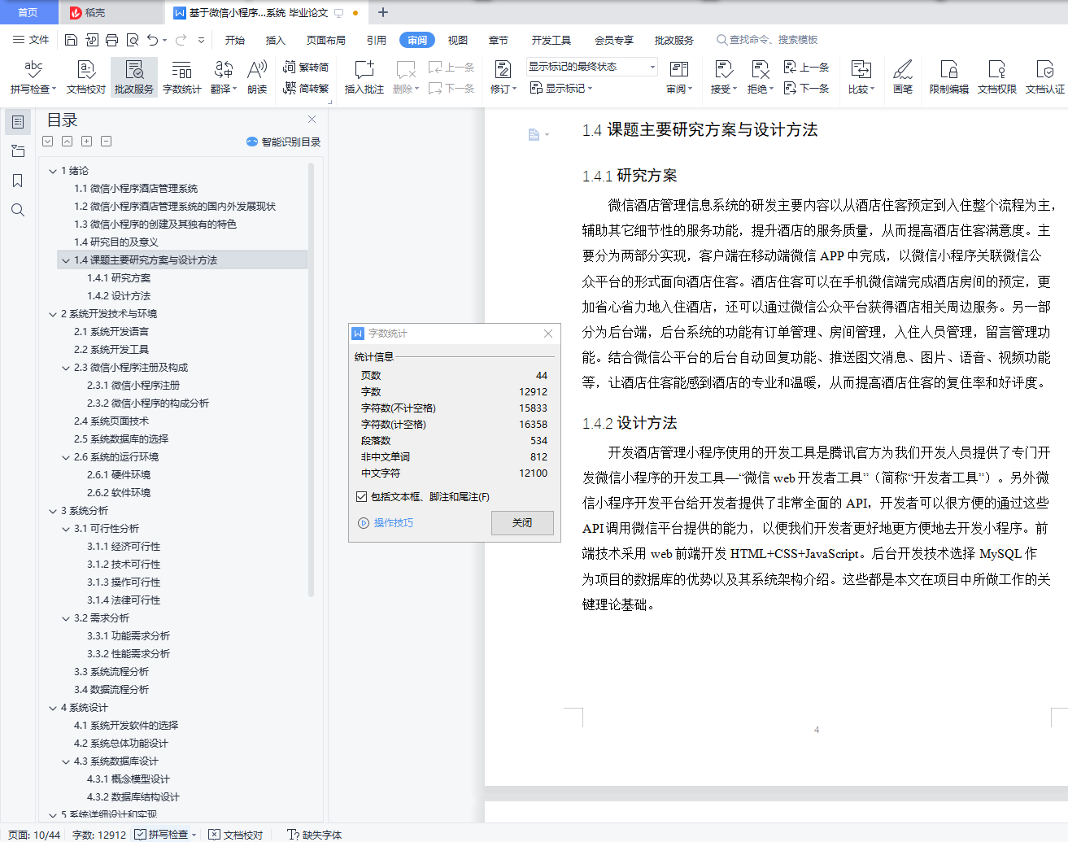The height and width of the screenshot is (842, 1068).
Task: Click 页面: 10/44 in the status bar
Action: pos(34,835)
